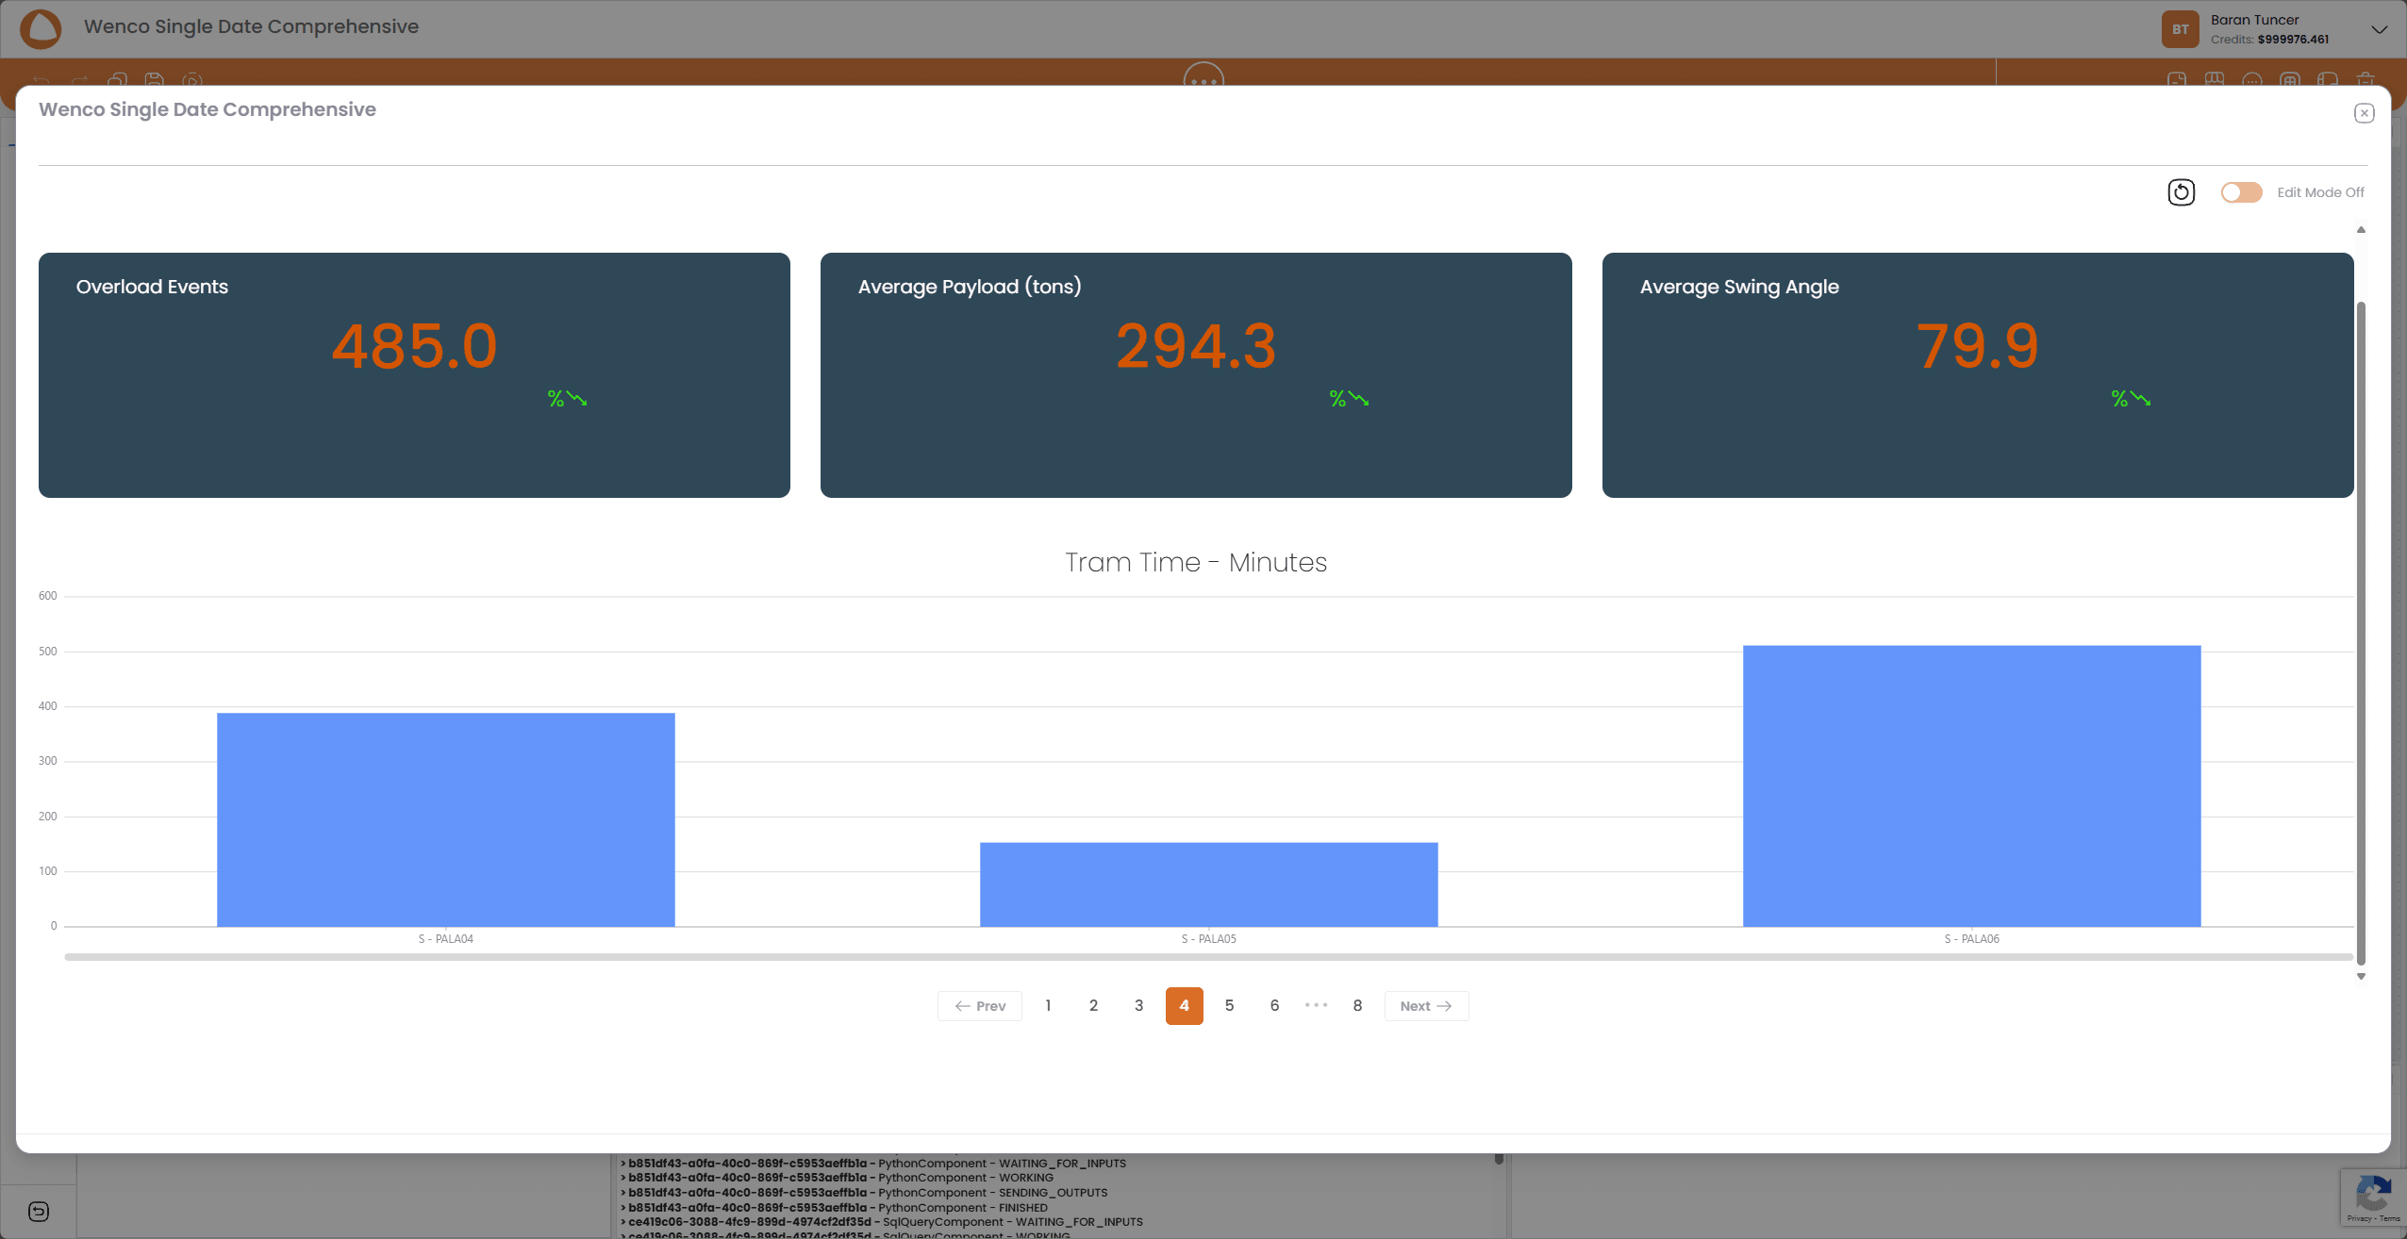The height and width of the screenshot is (1239, 2407).
Task: Click the Overload Events KPI card
Action: tap(413, 374)
